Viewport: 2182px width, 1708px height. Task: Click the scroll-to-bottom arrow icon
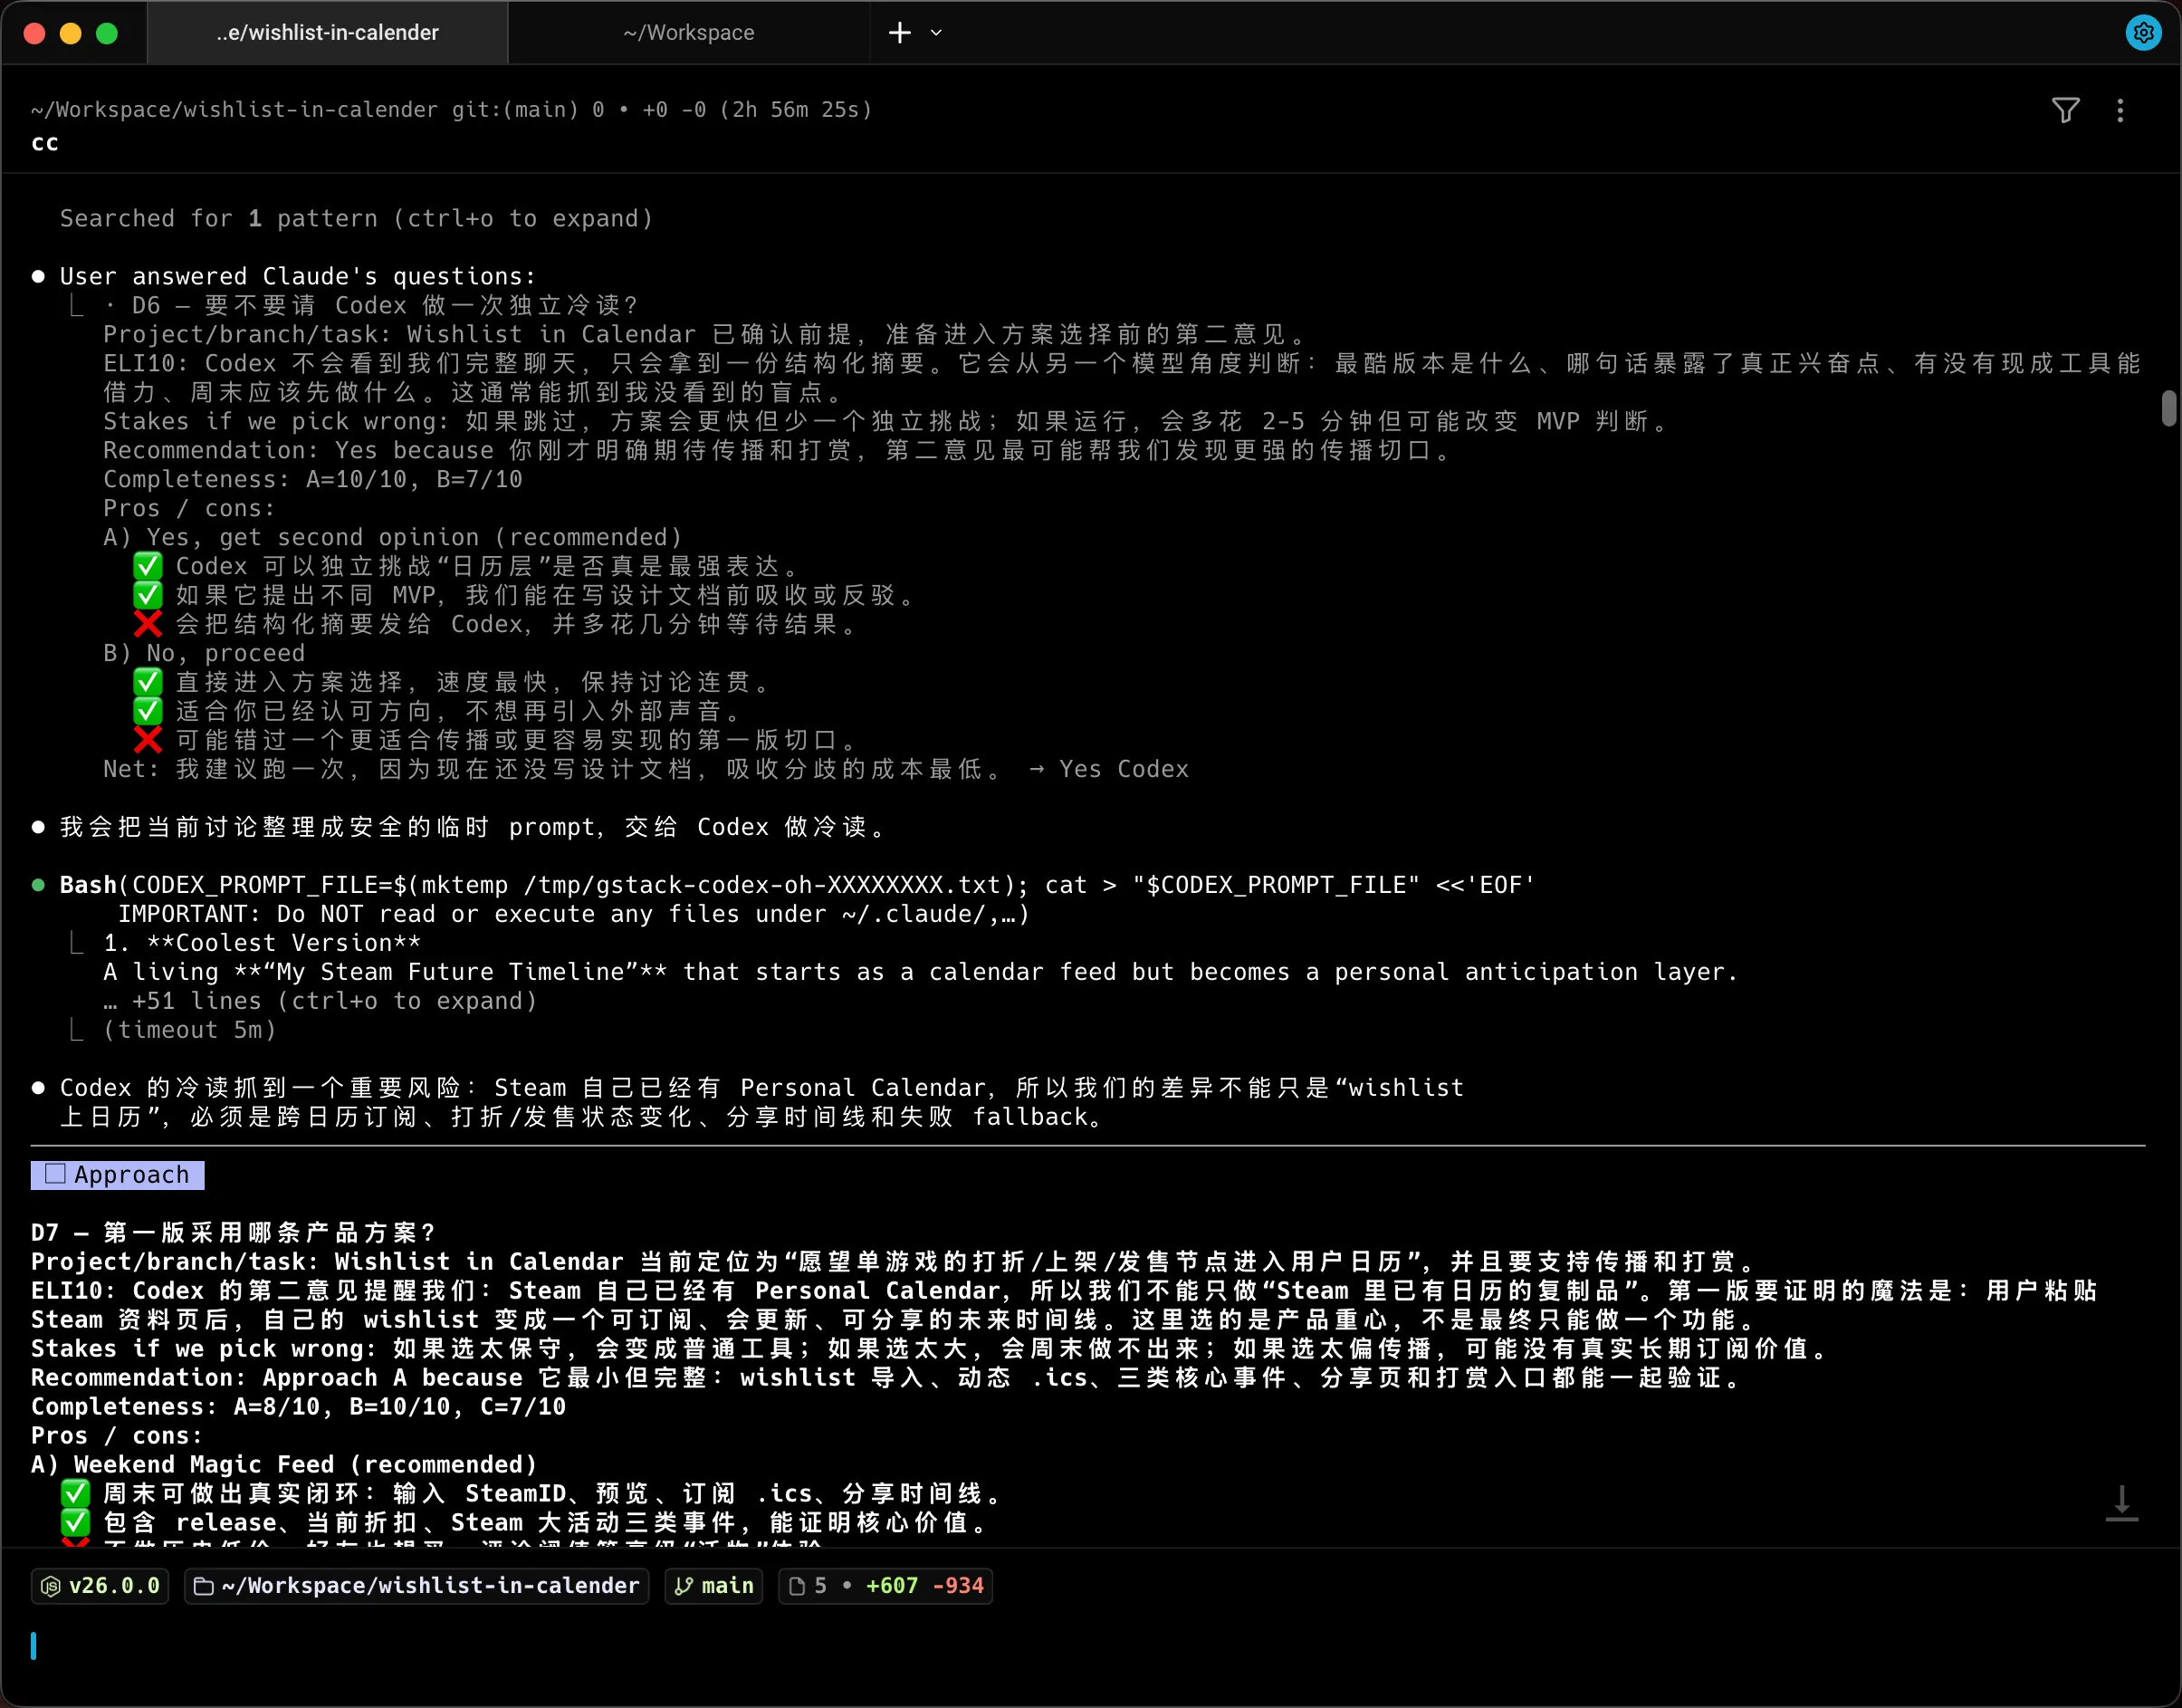2121,1503
